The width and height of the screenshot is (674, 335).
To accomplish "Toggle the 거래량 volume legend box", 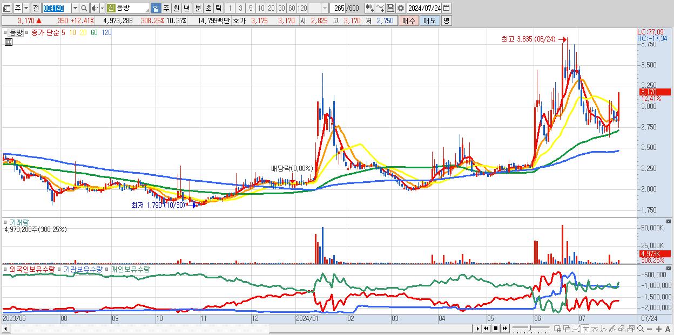I will 5,222.
